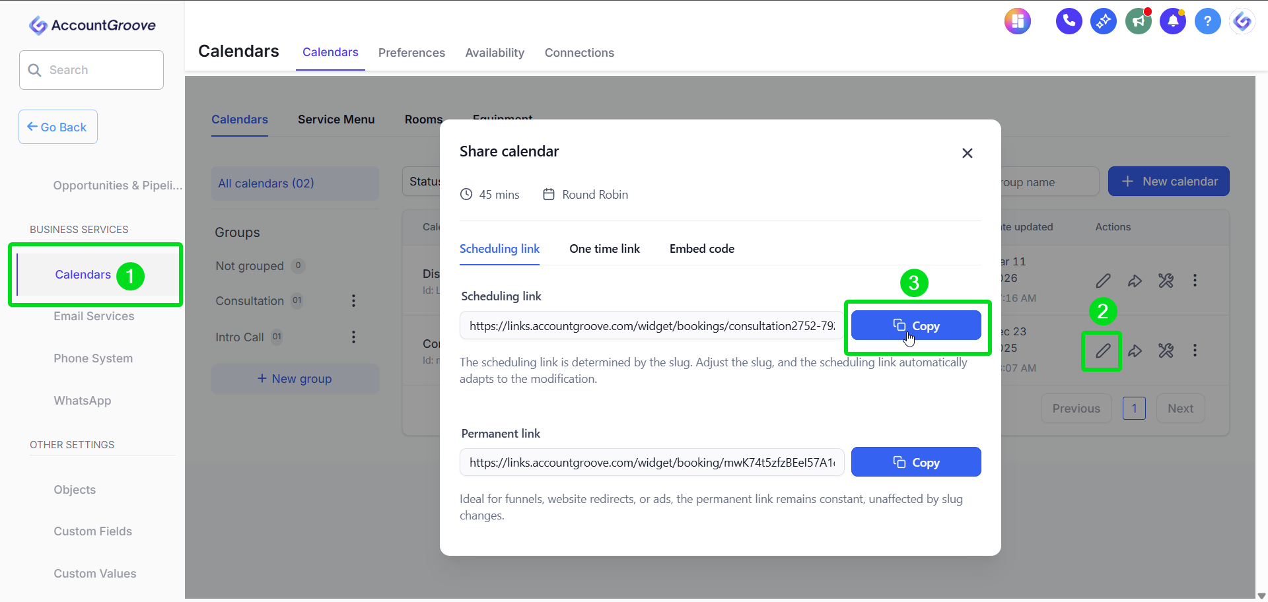Go to the Next page
The image size is (1268, 602).
click(x=1180, y=409)
